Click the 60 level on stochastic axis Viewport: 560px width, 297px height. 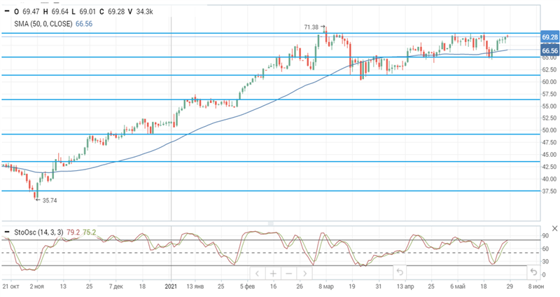coord(545,249)
